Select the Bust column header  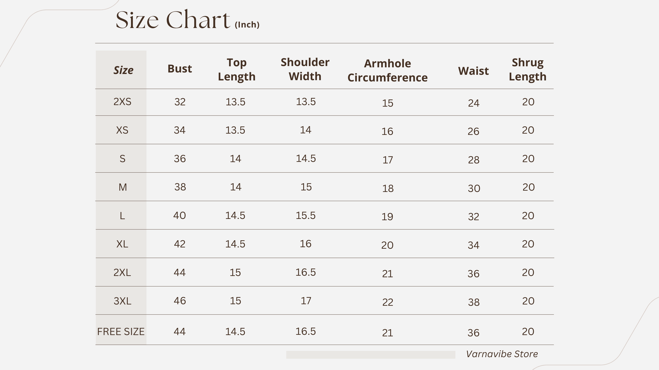(x=179, y=69)
